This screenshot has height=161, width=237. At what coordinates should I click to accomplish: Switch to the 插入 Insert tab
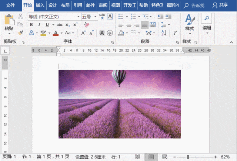tap(40, 5)
